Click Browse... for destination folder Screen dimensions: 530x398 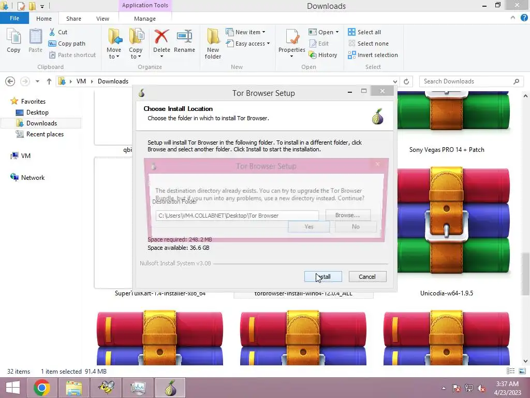(x=348, y=215)
